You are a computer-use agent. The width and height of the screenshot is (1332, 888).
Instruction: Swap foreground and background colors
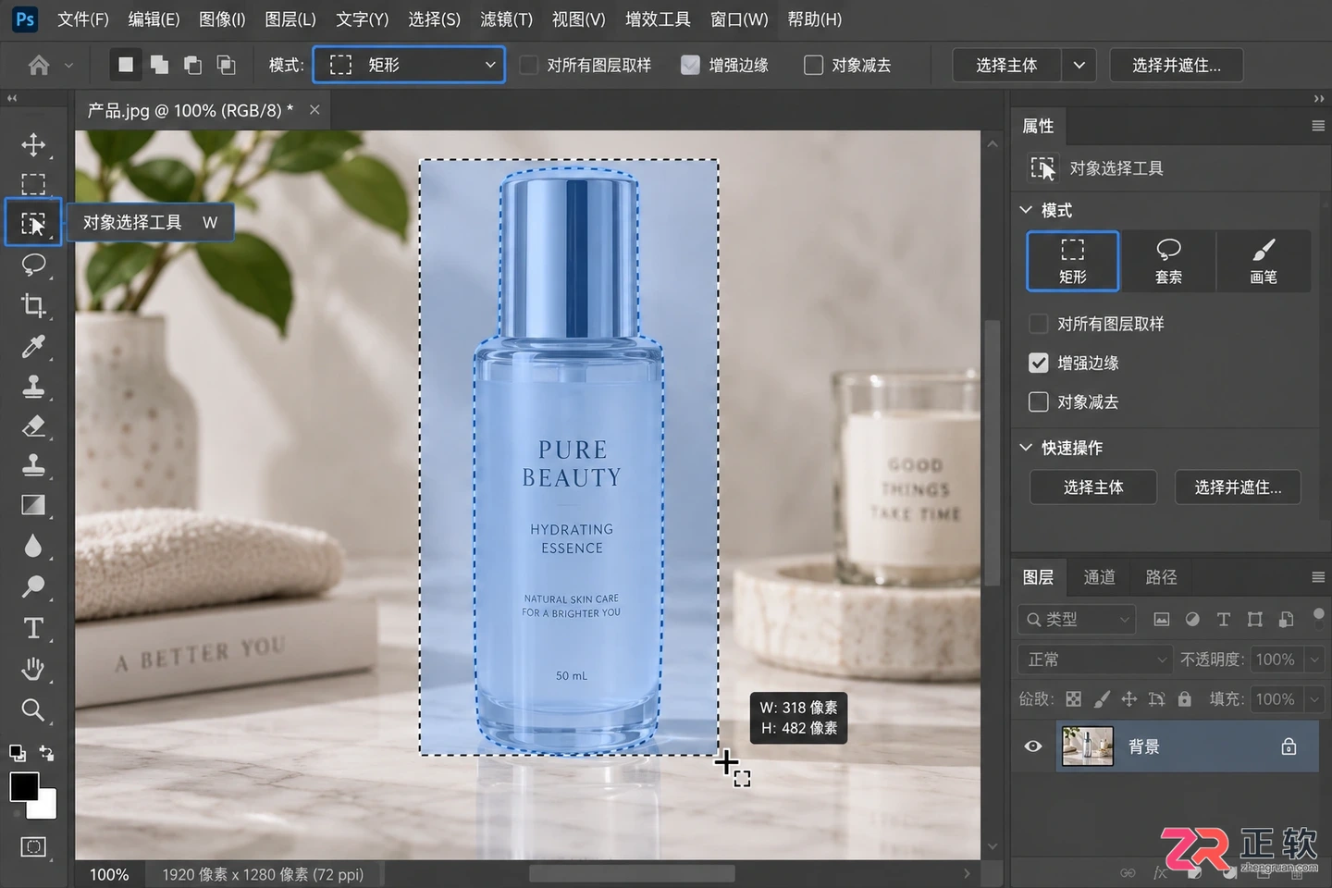[47, 753]
